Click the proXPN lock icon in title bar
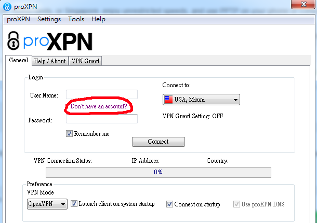Image resolution: width=317 pixels, height=223 pixels. coord(7,7)
